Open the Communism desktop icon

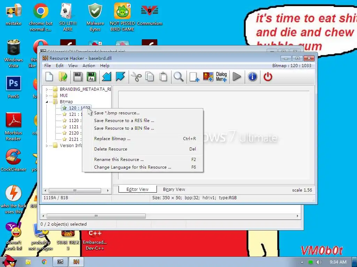tap(150, 14)
